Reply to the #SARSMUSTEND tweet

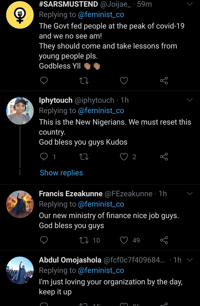pyautogui.click(x=44, y=81)
